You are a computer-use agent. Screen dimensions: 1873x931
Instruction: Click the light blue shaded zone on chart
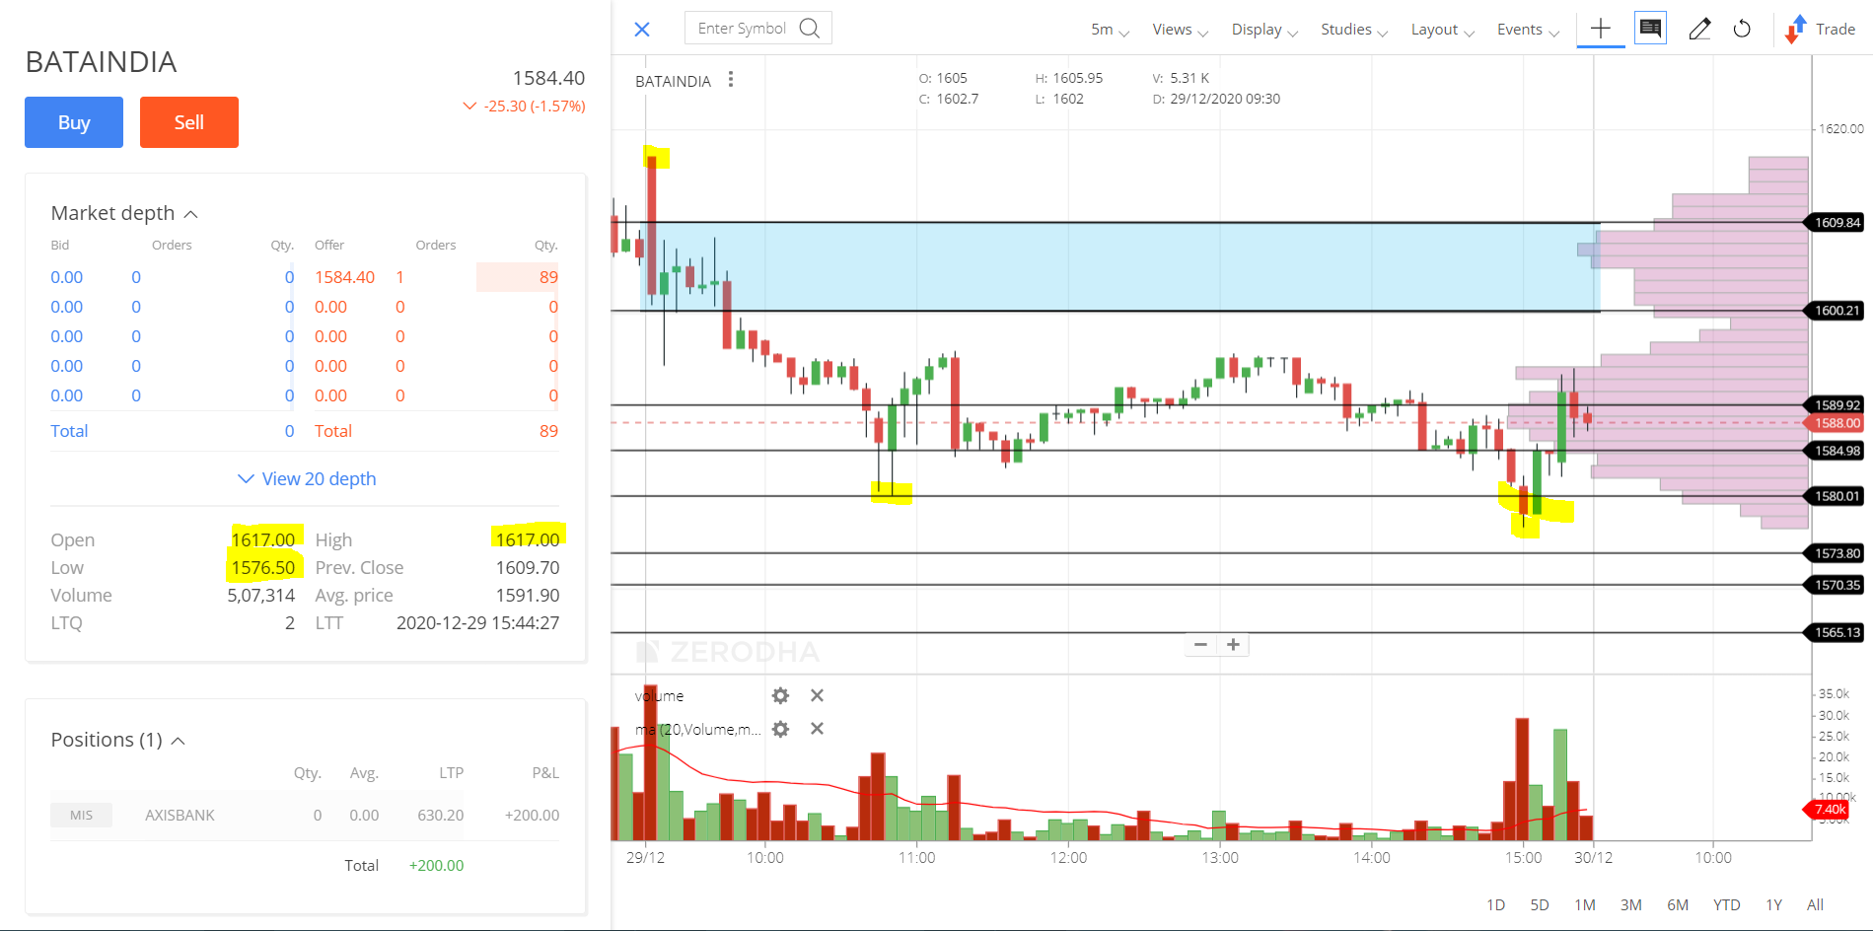pos(1119,266)
